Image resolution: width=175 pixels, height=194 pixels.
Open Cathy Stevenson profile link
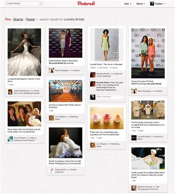click(21, 91)
